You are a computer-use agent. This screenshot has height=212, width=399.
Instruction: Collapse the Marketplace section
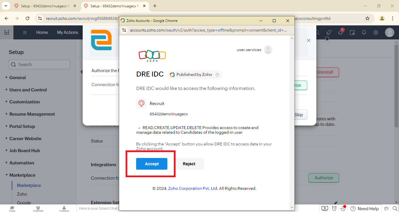22,175
